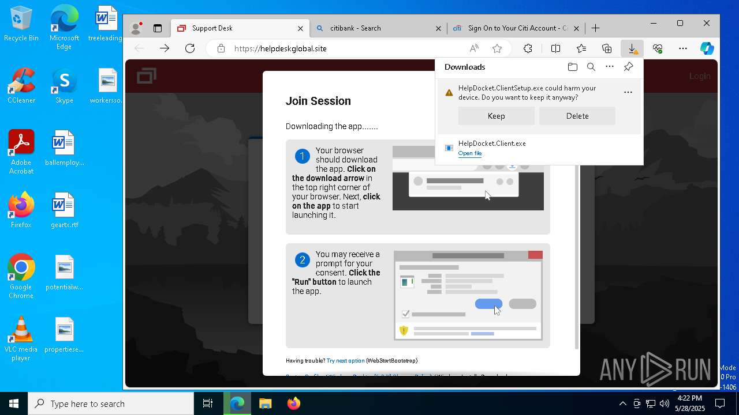Open Browser essentials heart icon
The image size is (739, 415).
point(658,48)
